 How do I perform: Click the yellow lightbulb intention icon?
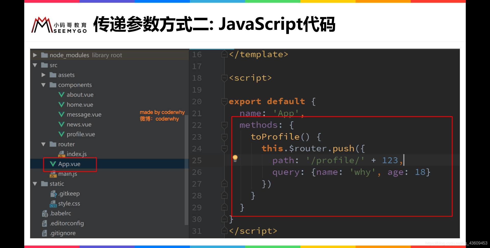tap(235, 158)
